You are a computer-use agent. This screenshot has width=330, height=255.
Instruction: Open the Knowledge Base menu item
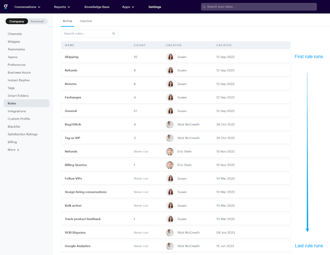click(97, 6)
